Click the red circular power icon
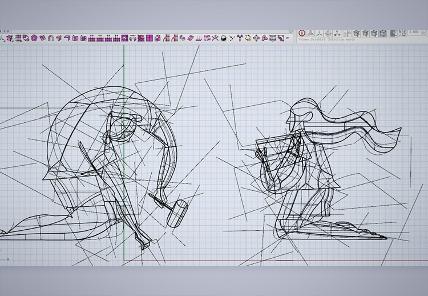428x296 pixels. pyautogui.click(x=302, y=33)
